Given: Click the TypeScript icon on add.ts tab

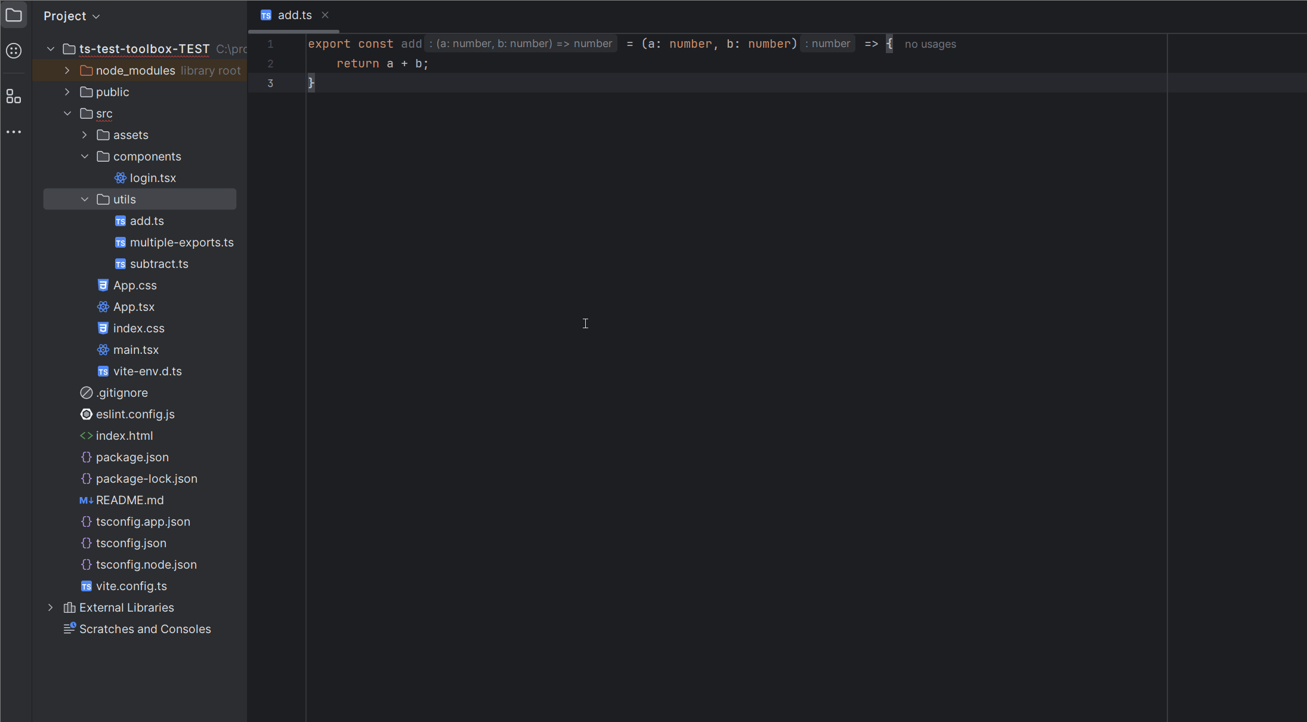Looking at the screenshot, I should tap(266, 16).
